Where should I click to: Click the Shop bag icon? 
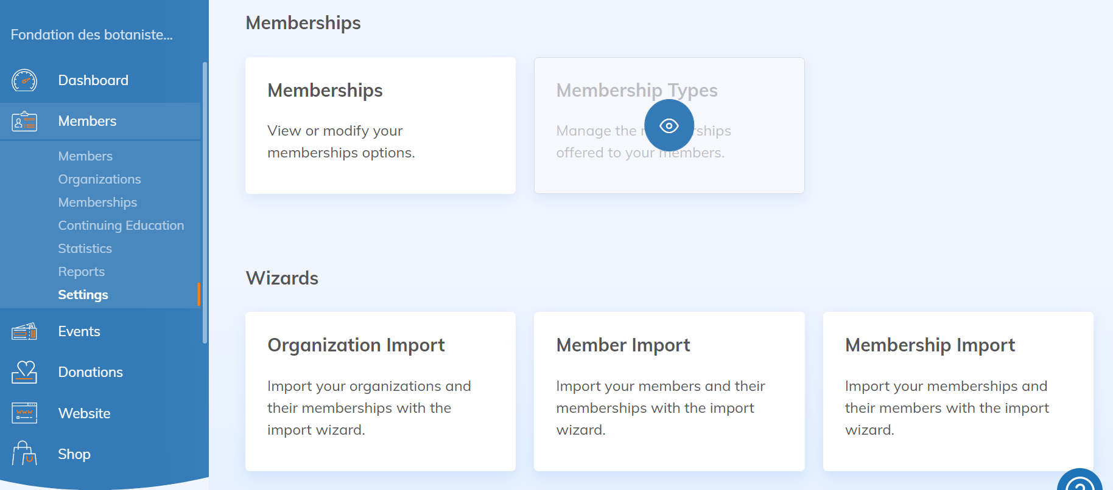[x=24, y=454]
